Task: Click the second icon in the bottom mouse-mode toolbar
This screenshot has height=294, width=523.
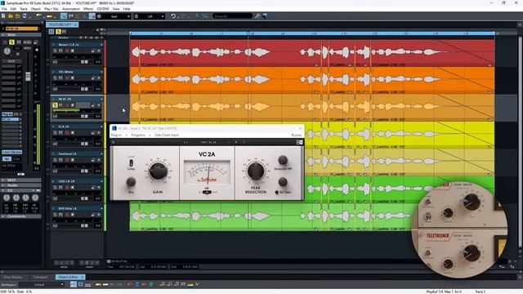Action: point(81,284)
